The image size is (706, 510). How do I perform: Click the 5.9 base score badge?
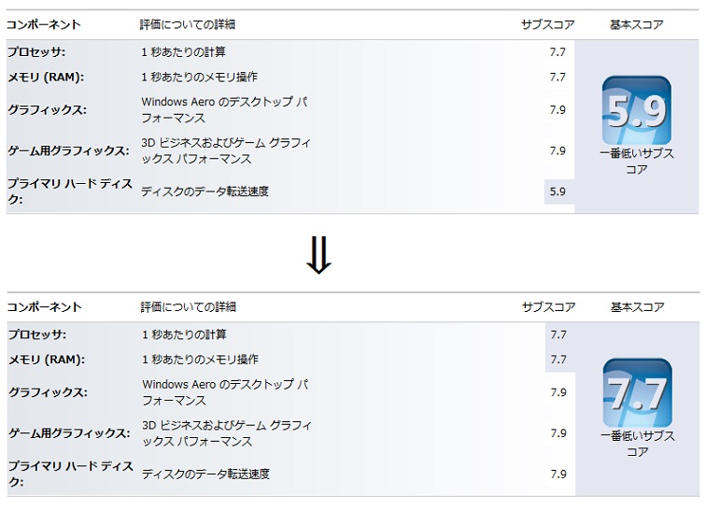636,110
